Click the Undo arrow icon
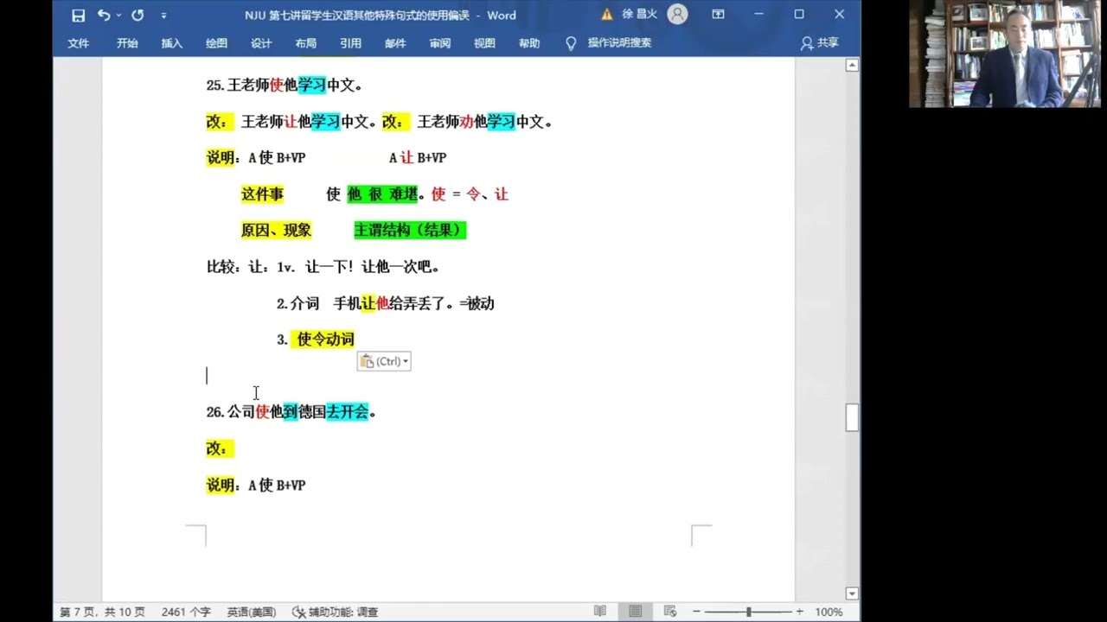The image size is (1107, 622). (104, 15)
